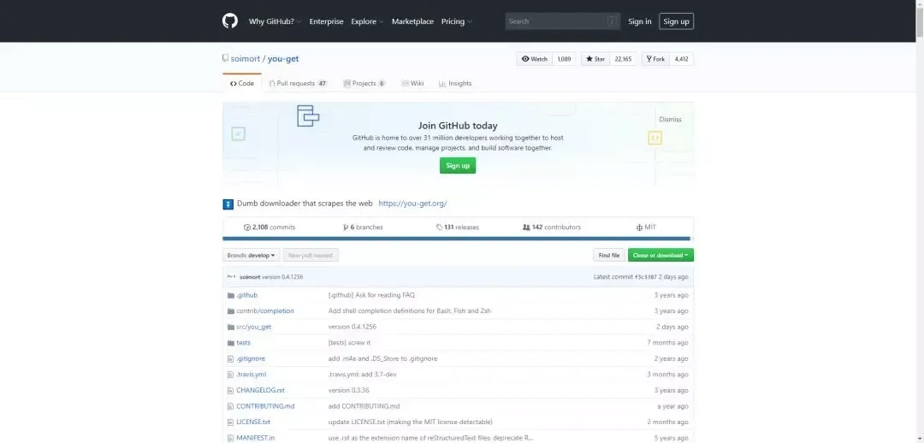The width and height of the screenshot is (924, 443).
Task: Click folder icon beside src/you_get
Action: [231, 327]
